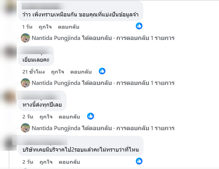Expand Nantida's reply under "เยี่ยมเลยคะ"
This screenshot has height=169, width=219.
pyautogui.click(x=103, y=83)
